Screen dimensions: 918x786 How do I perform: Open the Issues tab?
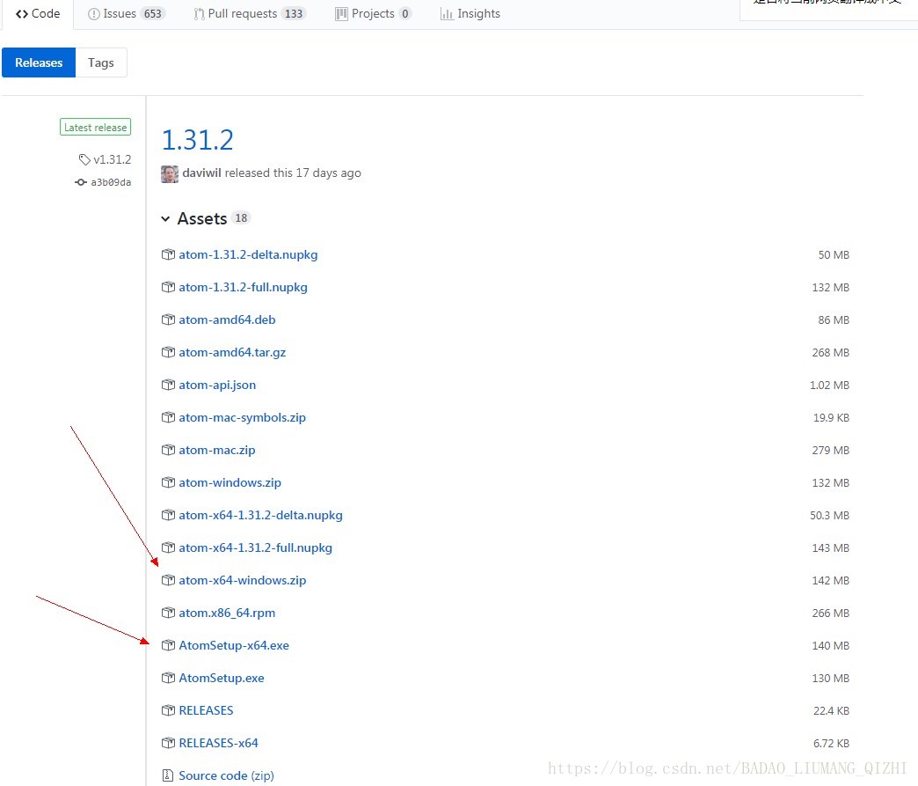126,13
